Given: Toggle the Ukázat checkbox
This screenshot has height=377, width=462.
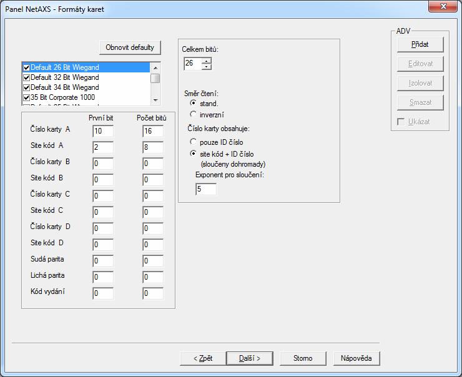Looking at the screenshot, I should click(401, 122).
